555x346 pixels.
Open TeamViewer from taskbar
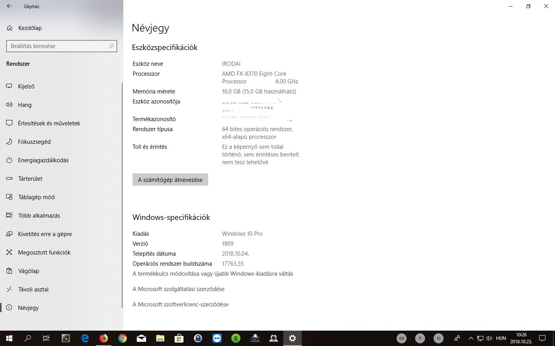pyautogui.click(x=217, y=338)
